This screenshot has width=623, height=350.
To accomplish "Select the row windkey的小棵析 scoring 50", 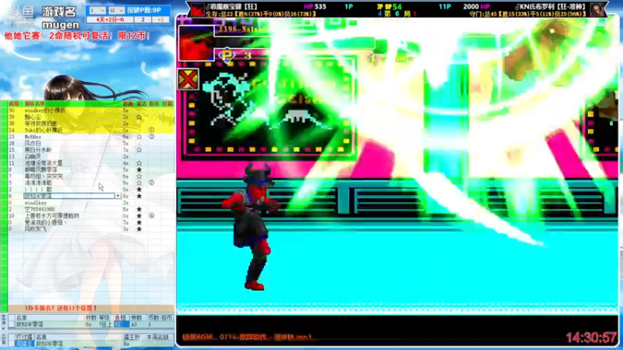I will 90,110.
